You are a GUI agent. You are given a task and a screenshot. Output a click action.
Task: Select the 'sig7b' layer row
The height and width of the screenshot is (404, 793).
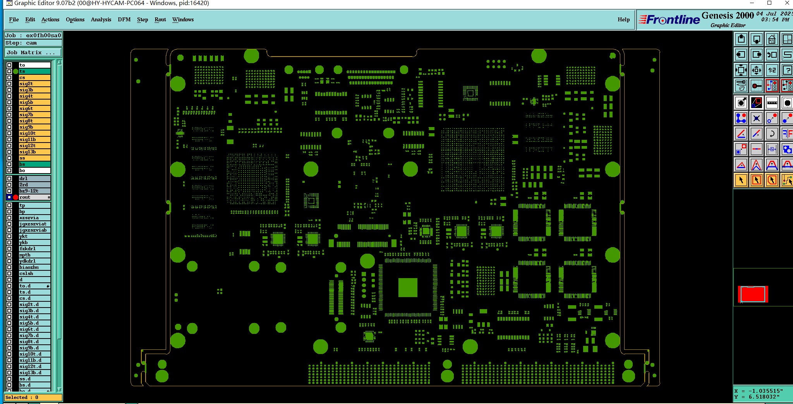(x=35, y=115)
